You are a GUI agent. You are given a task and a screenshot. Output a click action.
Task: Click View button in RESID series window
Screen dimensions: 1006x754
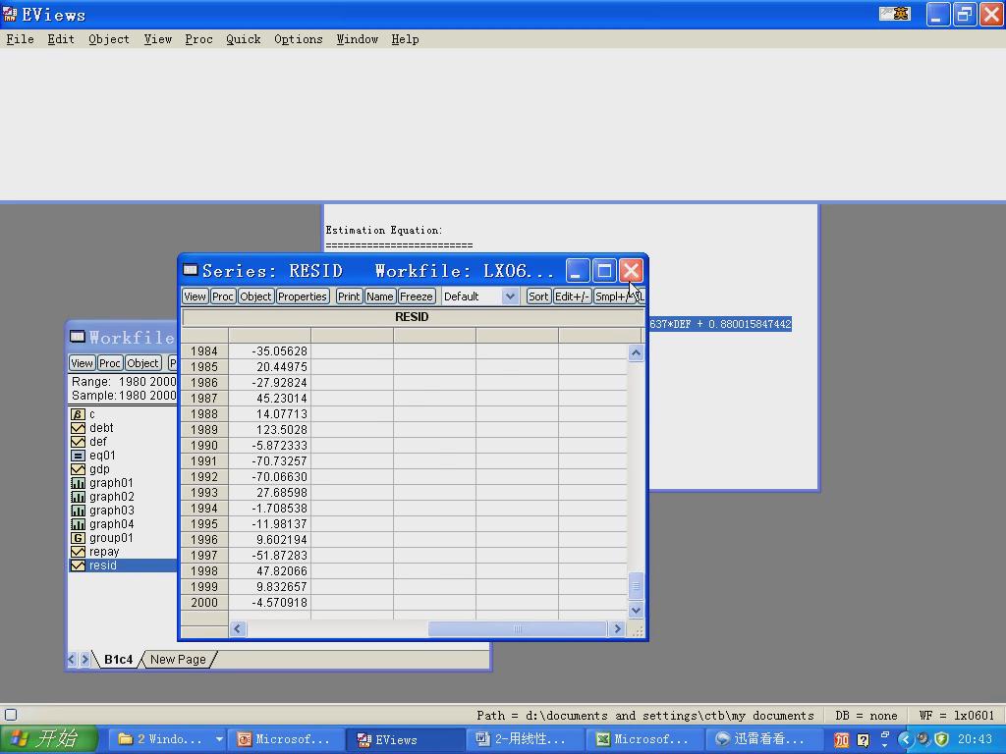[x=196, y=296]
